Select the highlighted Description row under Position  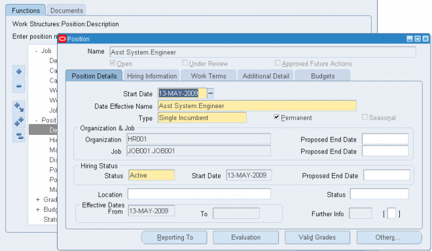[43, 130]
